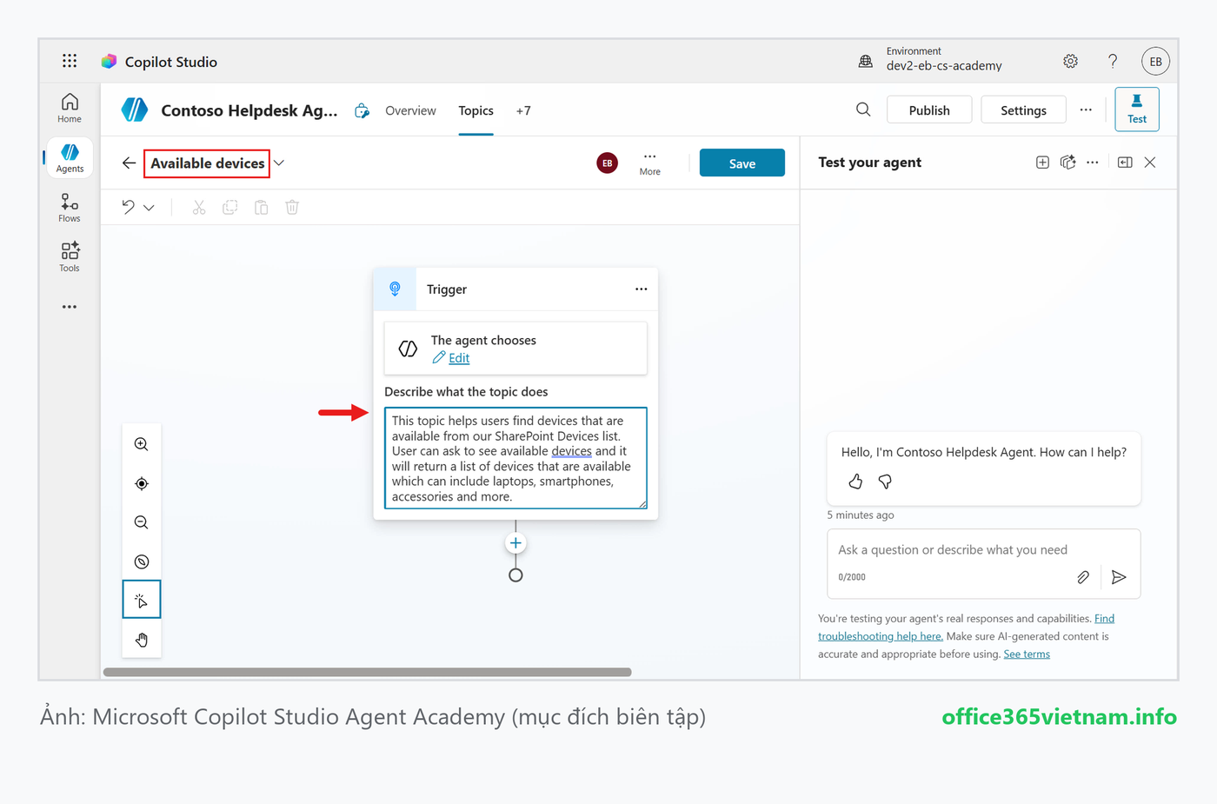Expand the Available devices topic dropdown
The width and height of the screenshot is (1217, 804).
279,163
